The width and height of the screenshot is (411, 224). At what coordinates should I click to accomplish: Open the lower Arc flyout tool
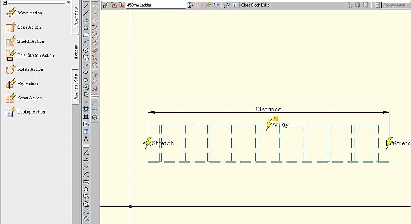86,175
